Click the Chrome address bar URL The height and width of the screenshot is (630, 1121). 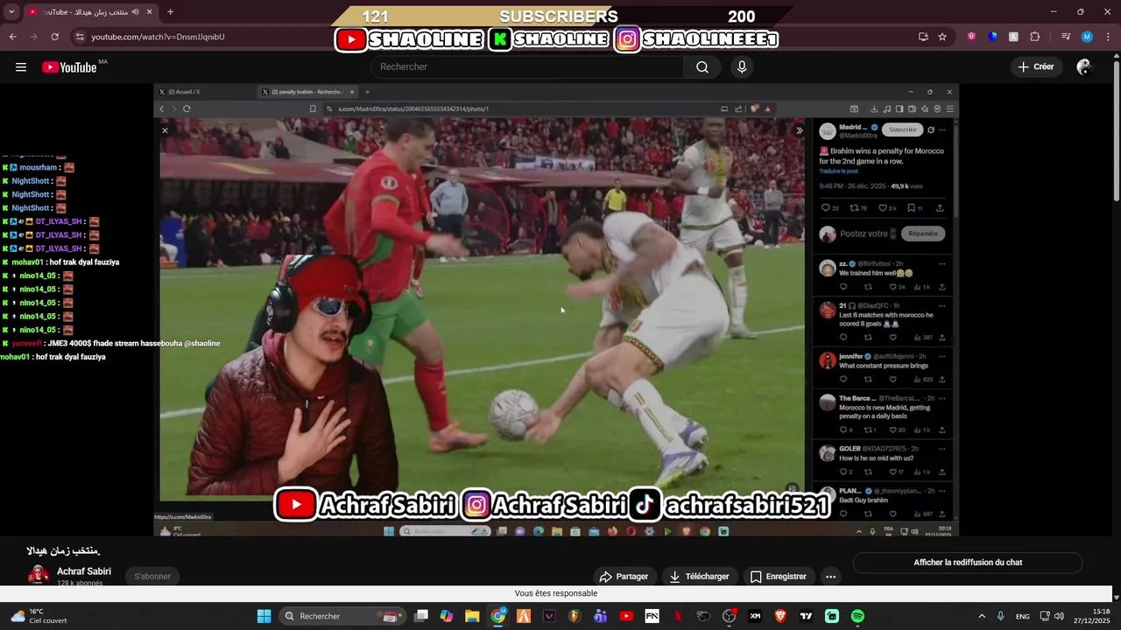pos(158,37)
